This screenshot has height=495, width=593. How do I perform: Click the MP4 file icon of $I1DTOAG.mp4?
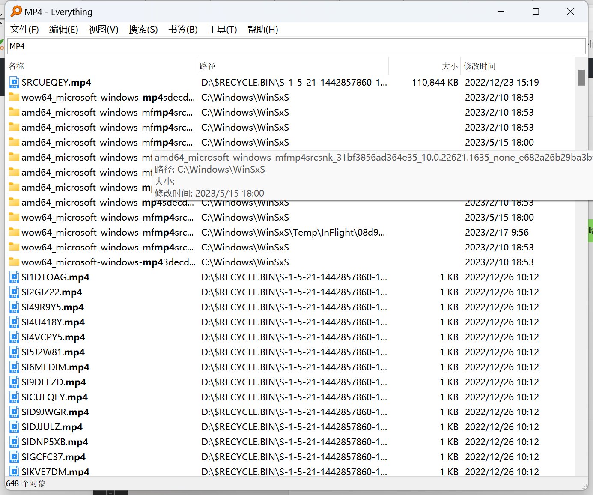point(14,277)
